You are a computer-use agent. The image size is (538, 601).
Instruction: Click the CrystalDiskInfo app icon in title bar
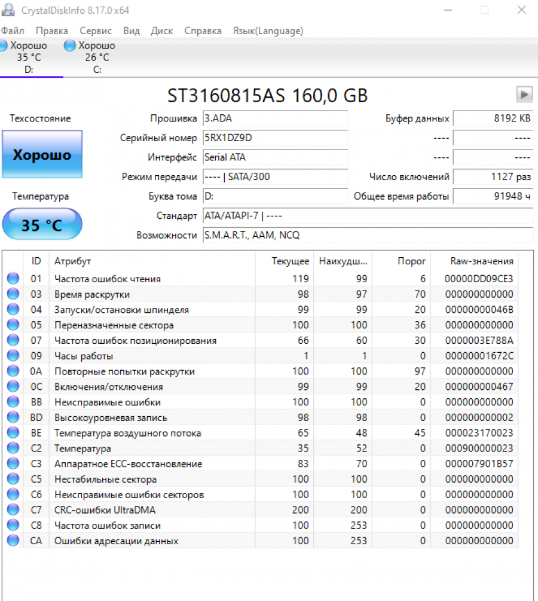[8, 10]
